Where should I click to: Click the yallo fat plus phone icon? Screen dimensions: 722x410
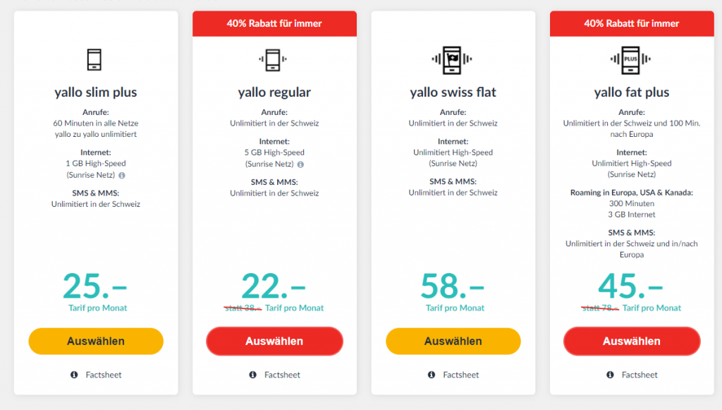632,59
